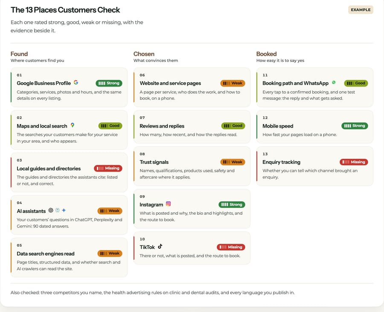Select the AI assistants card title
The image size is (384, 312).
pos(31,211)
